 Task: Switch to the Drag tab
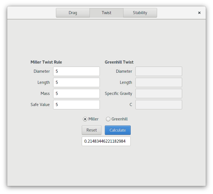(73, 13)
